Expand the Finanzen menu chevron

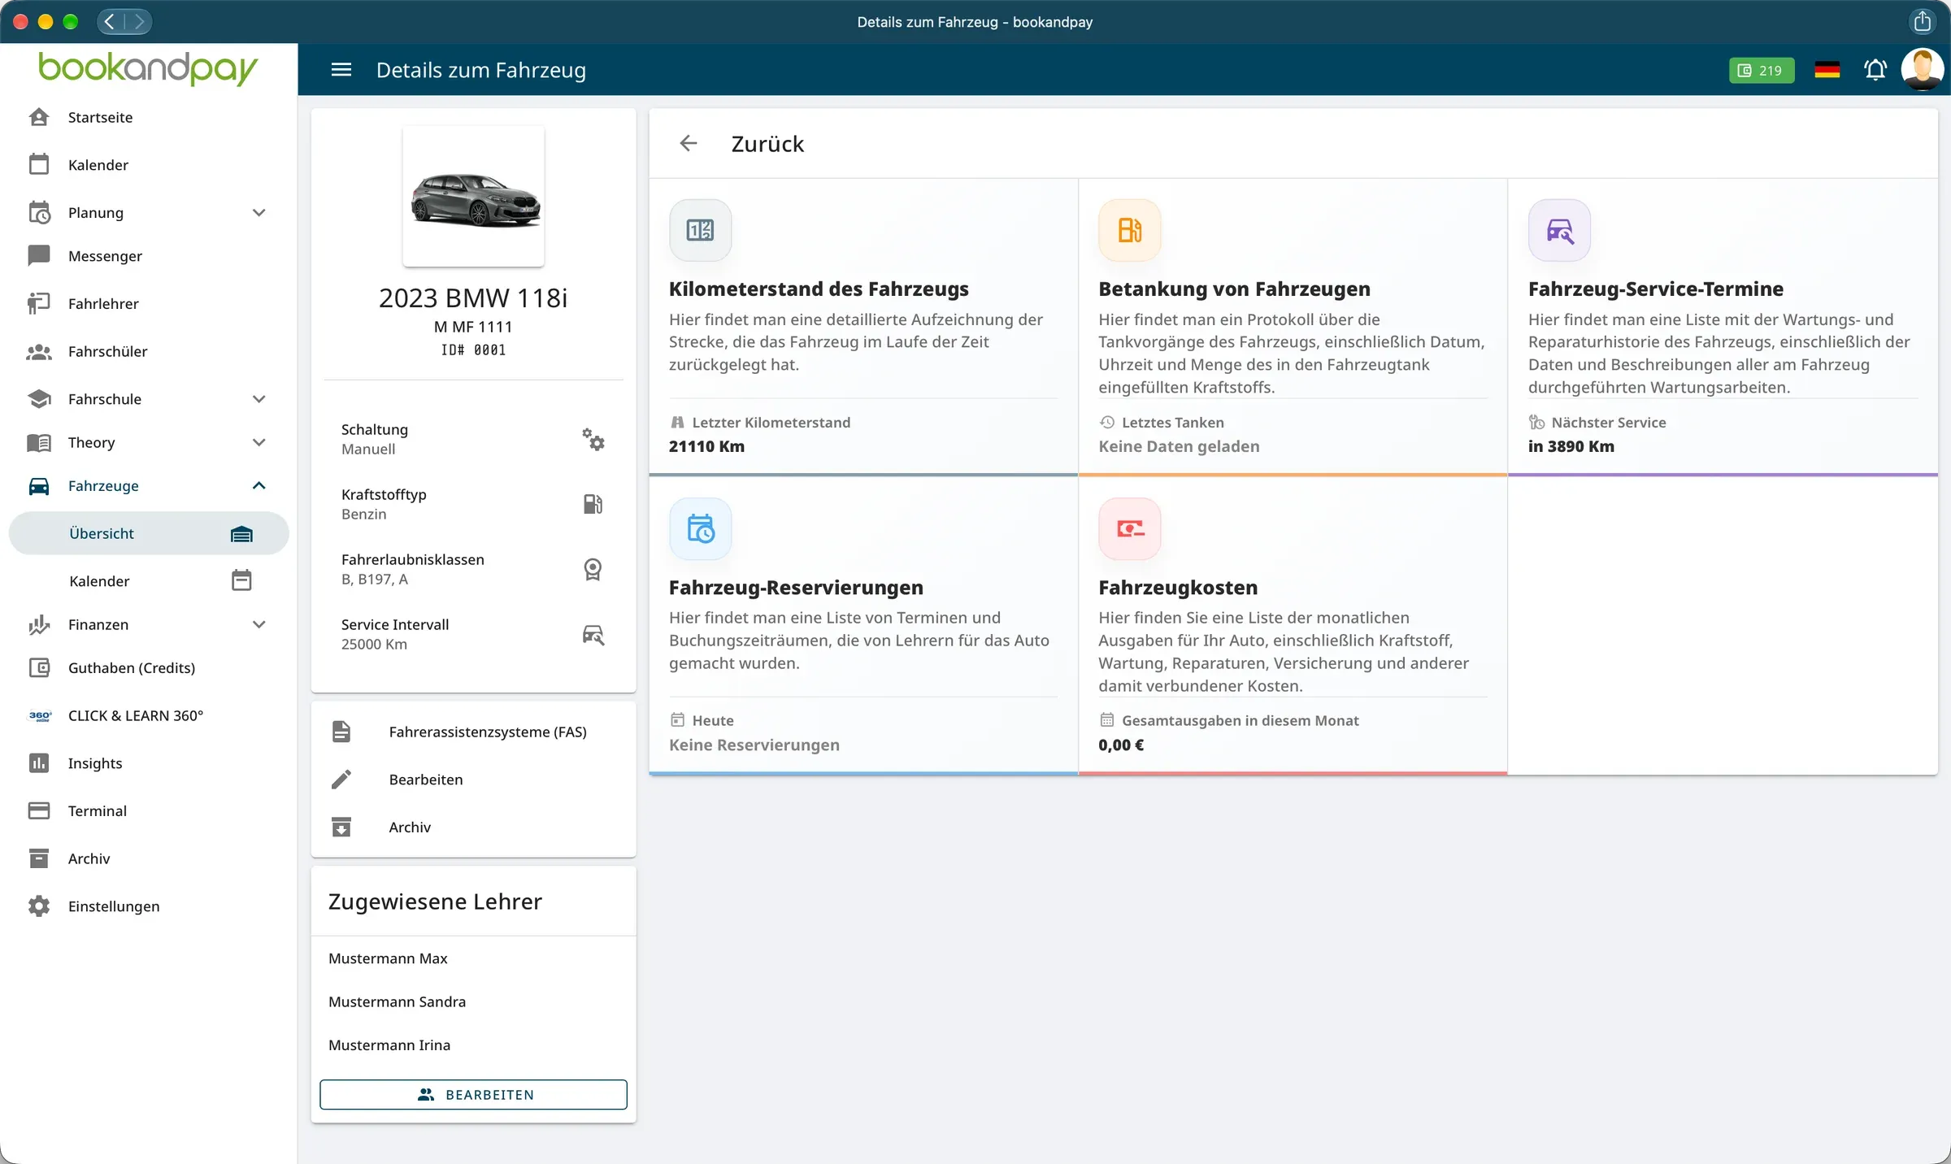[x=259, y=624]
